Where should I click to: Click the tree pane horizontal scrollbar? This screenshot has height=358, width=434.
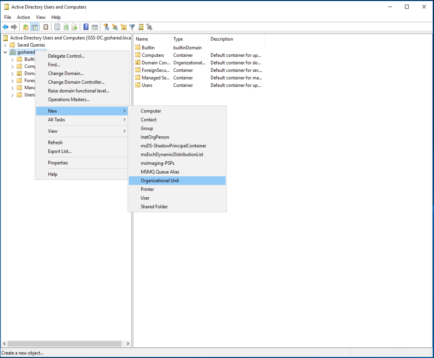click(65, 344)
